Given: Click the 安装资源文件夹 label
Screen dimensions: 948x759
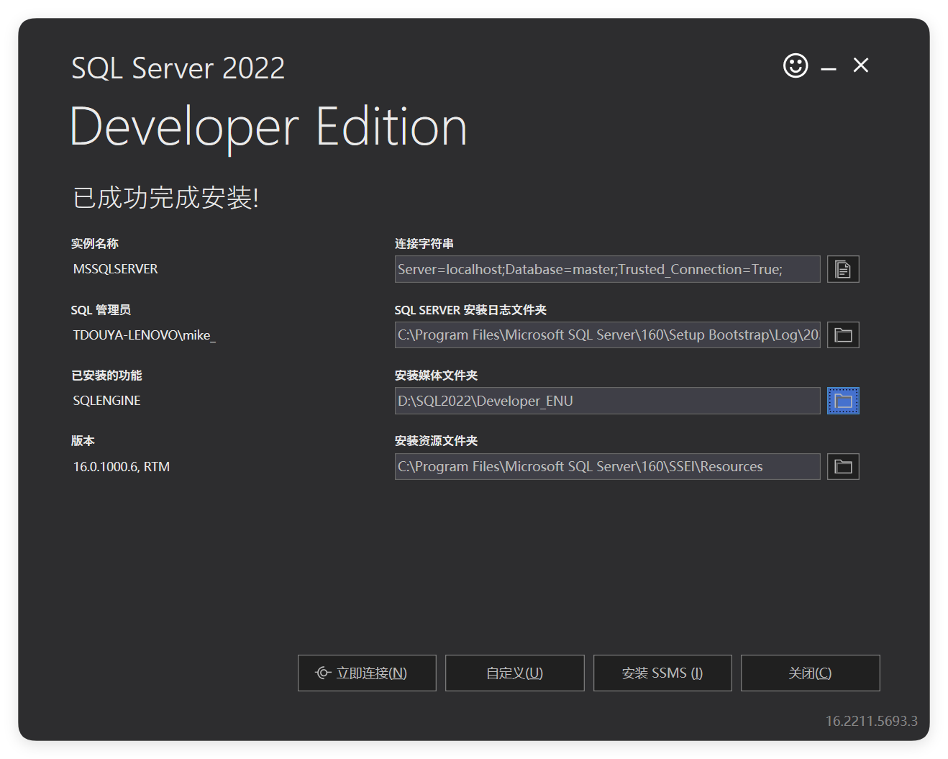Looking at the screenshot, I should coord(436,441).
